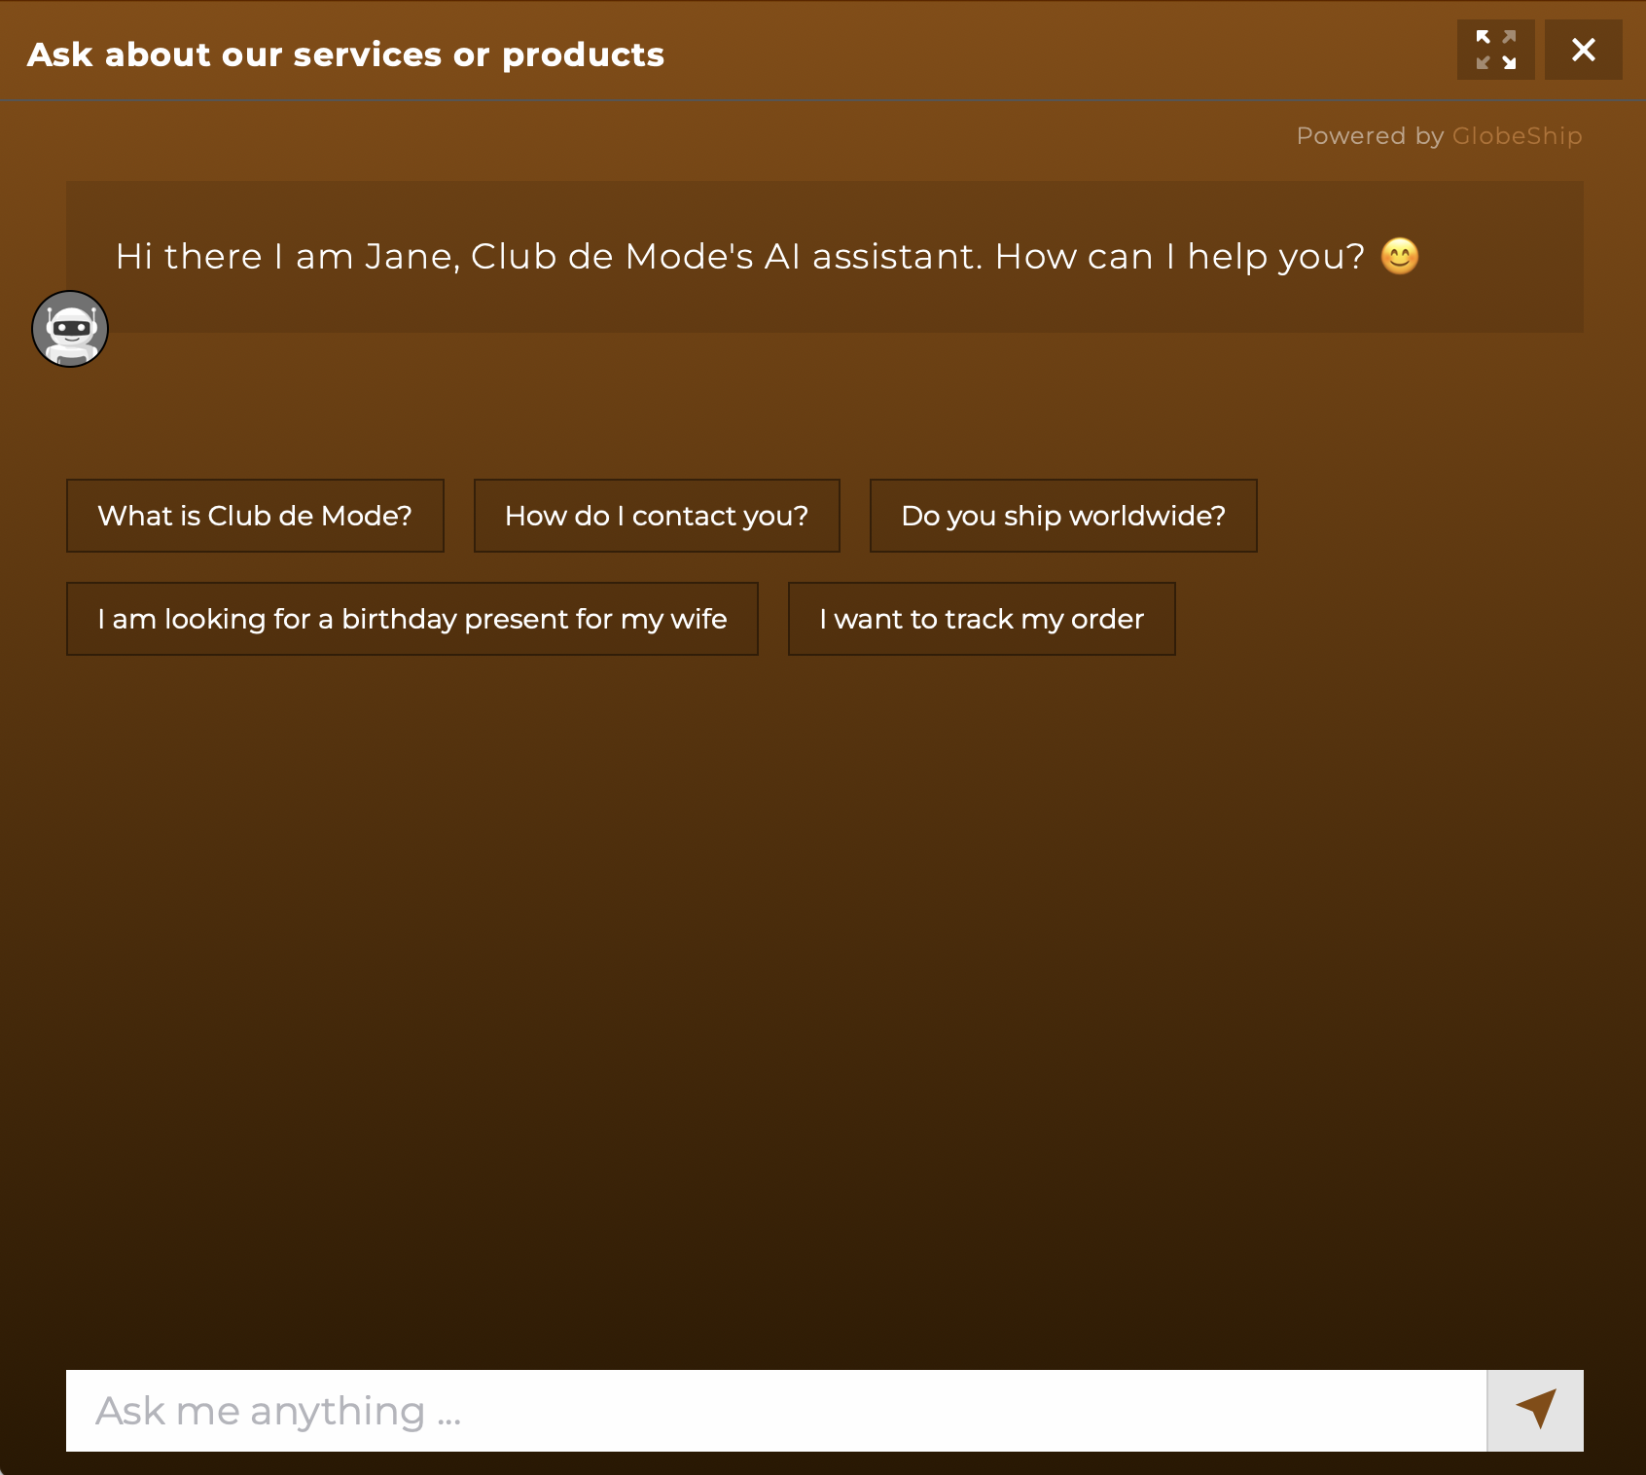
Task: Choose "Do you ship worldwide?" quick reply
Action: pos(1063,516)
